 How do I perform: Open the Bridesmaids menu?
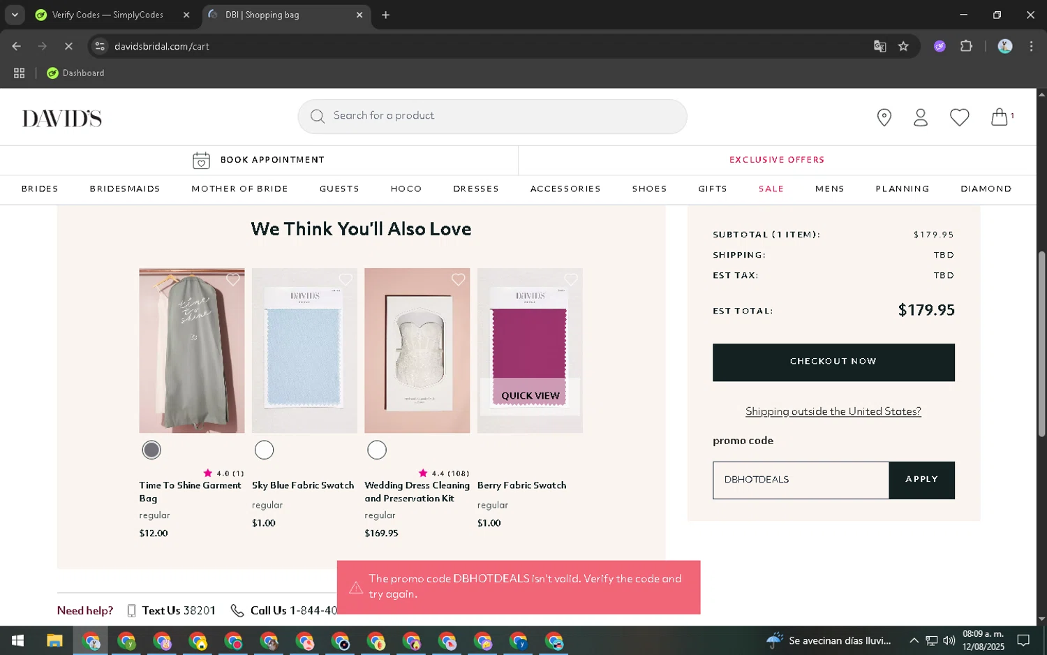pyautogui.click(x=125, y=189)
